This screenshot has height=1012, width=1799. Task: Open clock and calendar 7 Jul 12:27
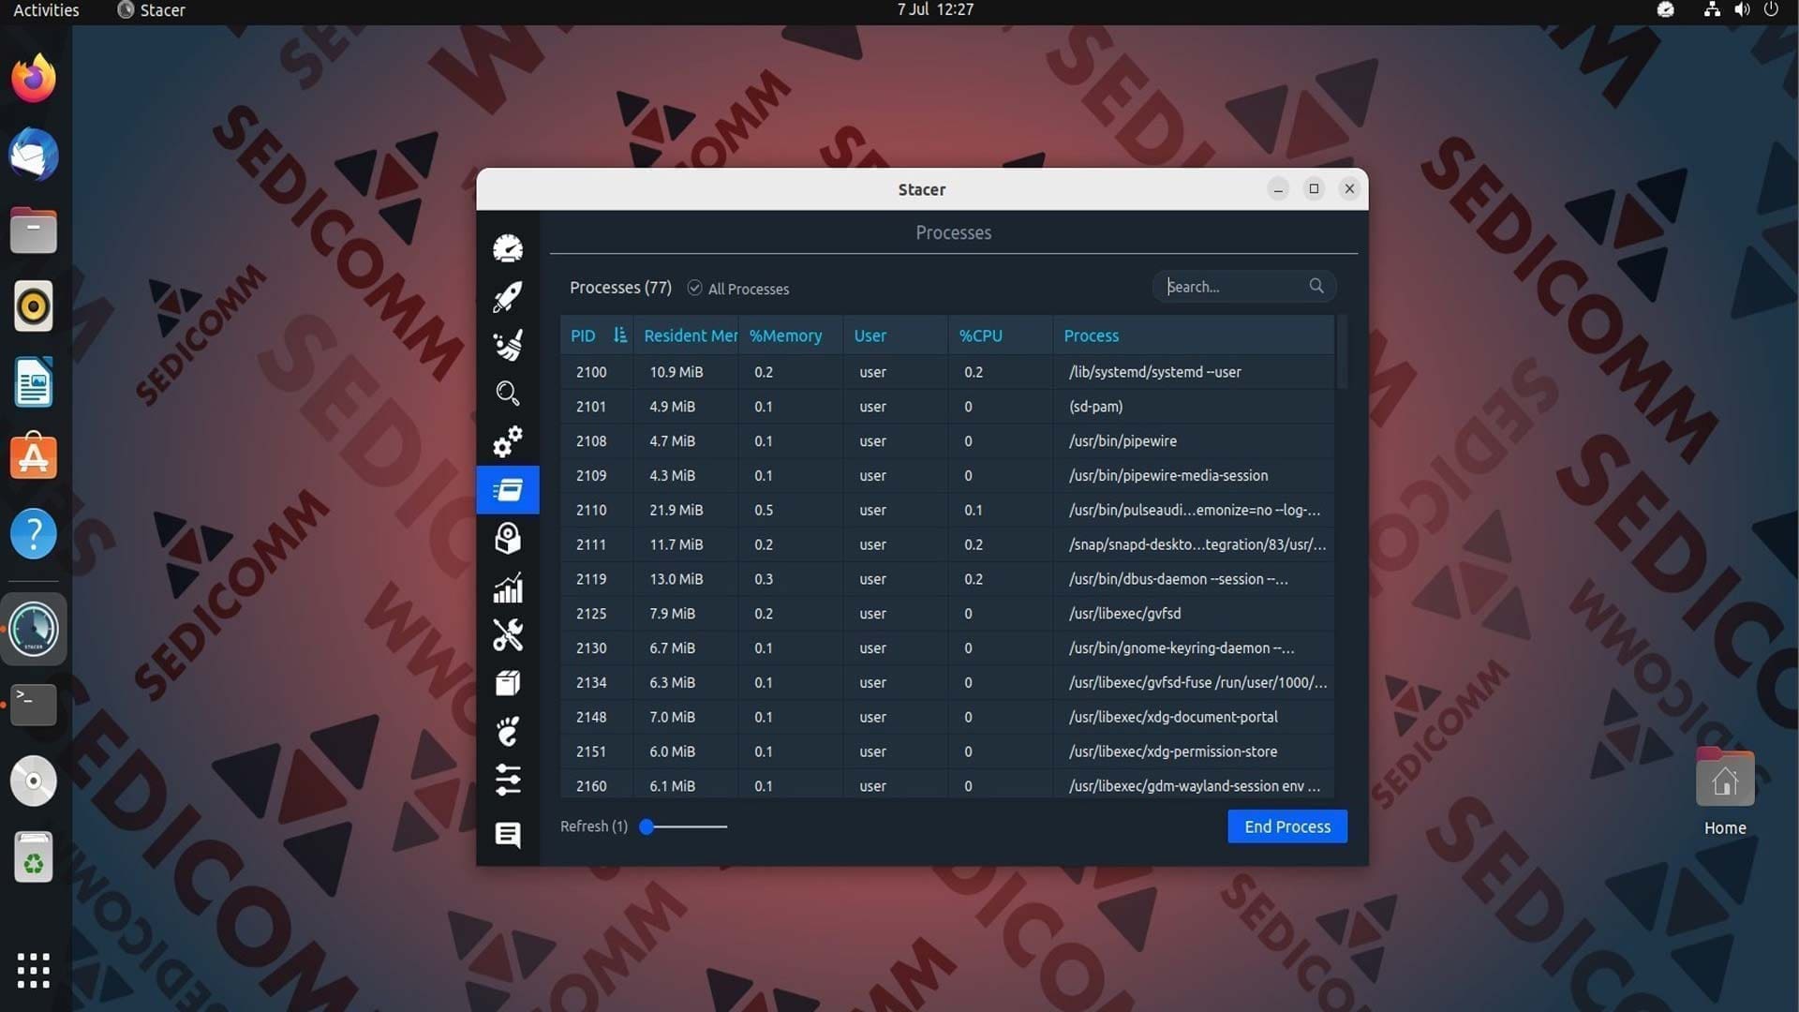(x=935, y=9)
